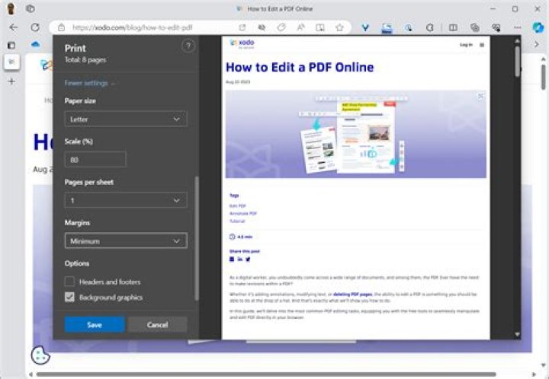Toggle split screen icon in toolbar
The image size is (549, 379).
[453, 27]
